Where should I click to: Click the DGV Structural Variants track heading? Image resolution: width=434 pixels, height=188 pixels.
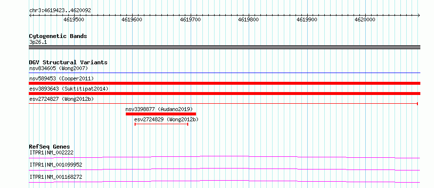pyautogui.click(x=68, y=62)
